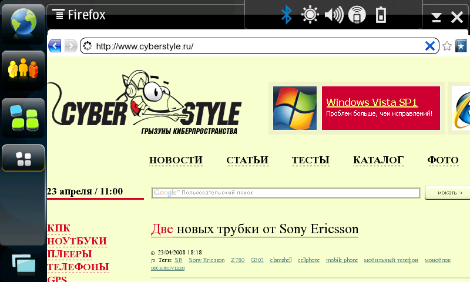Open the Windows Vista SP1 link

[x=372, y=102]
